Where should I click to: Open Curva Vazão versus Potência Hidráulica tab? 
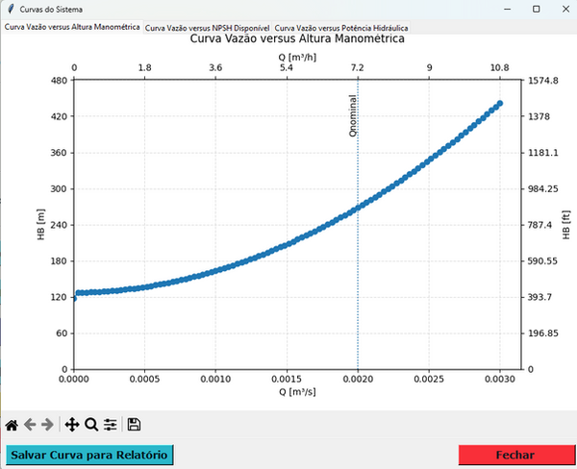click(341, 28)
